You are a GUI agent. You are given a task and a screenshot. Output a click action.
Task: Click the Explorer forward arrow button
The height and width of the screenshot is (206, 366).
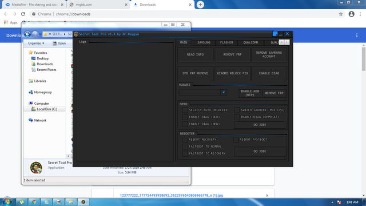point(35,34)
